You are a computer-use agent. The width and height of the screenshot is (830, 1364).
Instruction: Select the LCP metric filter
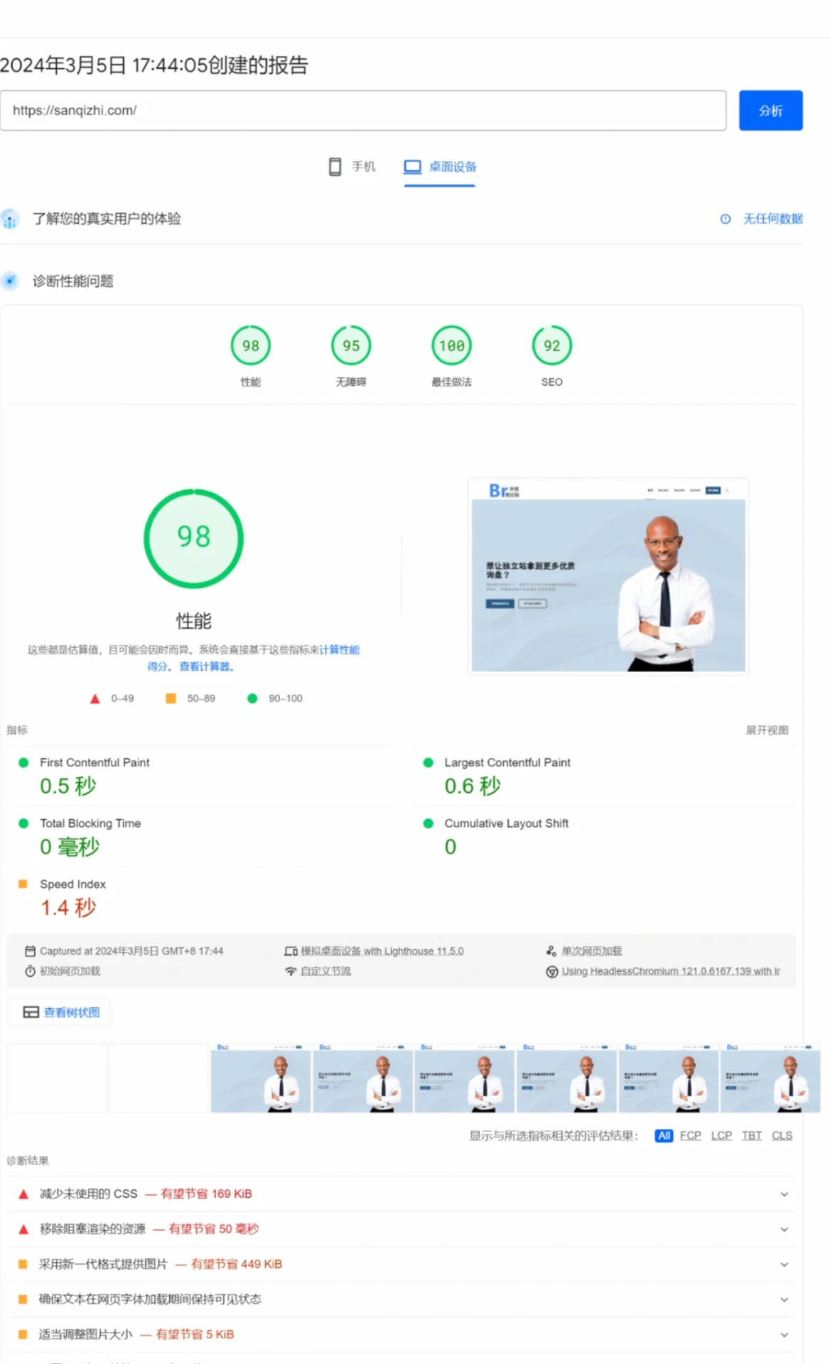tap(721, 1135)
